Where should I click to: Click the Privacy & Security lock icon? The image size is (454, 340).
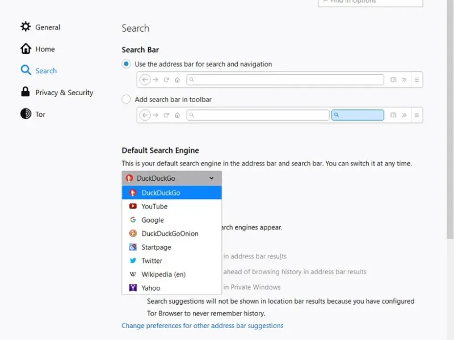point(26,92)
